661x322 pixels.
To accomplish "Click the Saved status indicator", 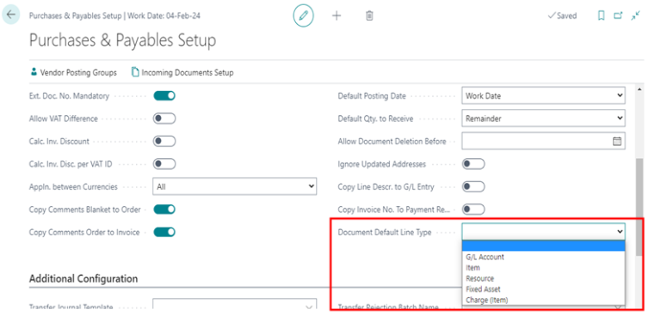I will 562,15.
